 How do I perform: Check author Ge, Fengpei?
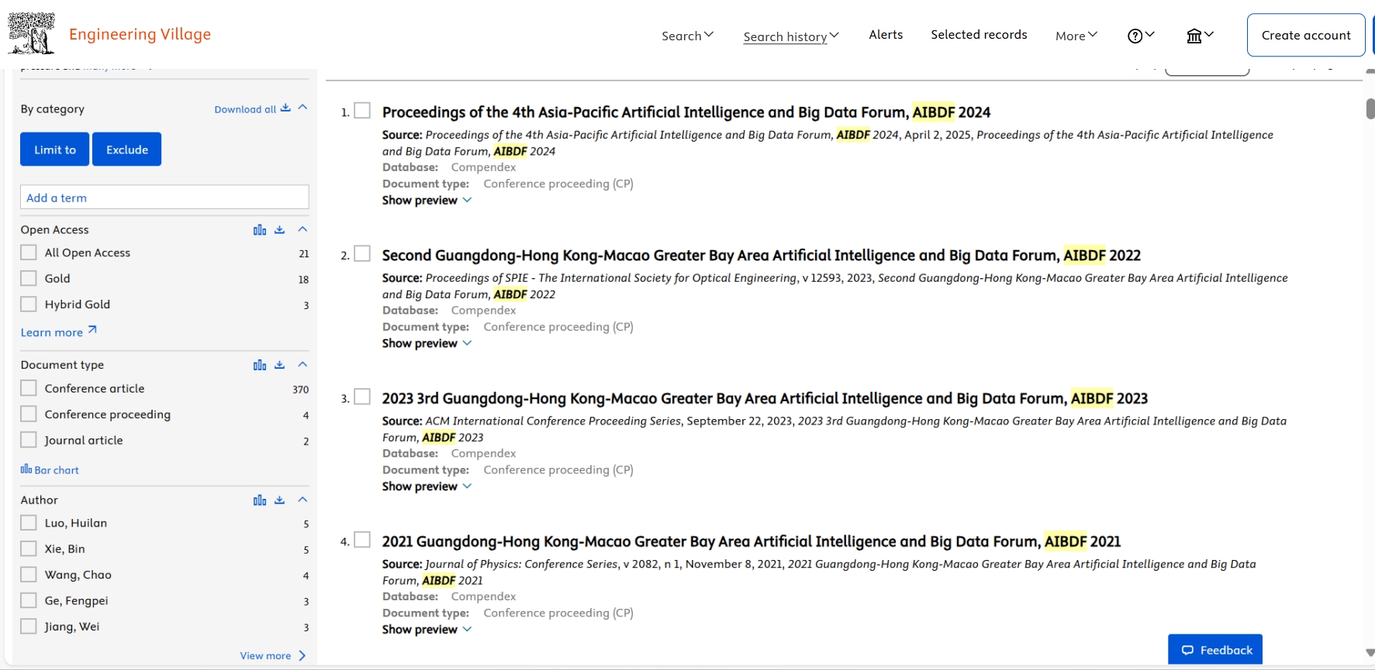point(29,600)
